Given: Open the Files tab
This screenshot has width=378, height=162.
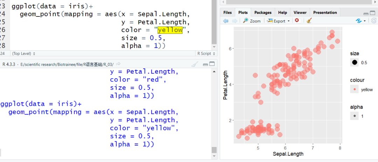Looking at the screenshot, I should coord(227,13).
